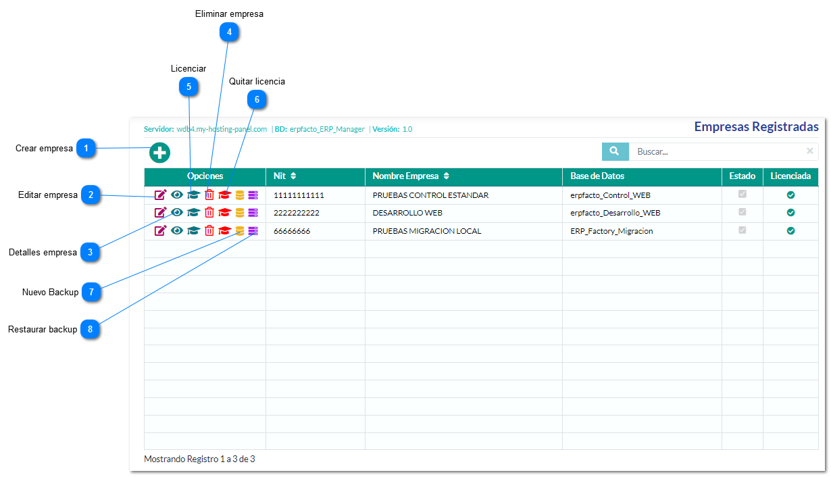Click the green Crear empresa plus button
Image resolution: width=831 pixels, height=477 pixels.
tap(159, 153)
